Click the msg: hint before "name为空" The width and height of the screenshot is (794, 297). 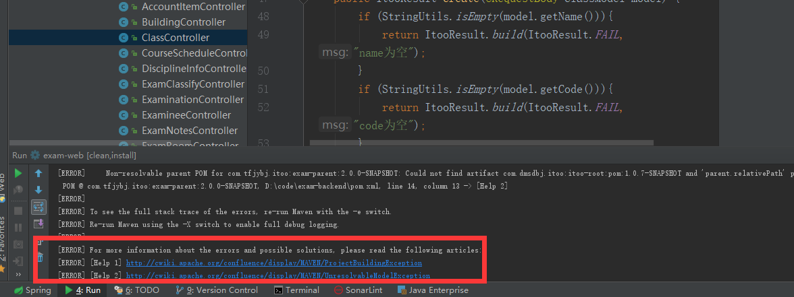pos(335,52)
